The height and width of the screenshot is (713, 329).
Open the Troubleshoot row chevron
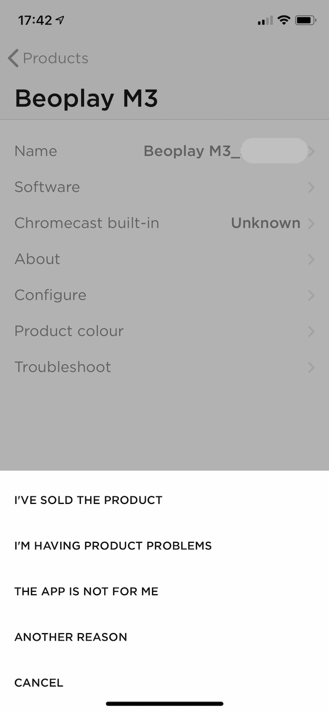tap(311, 367)
